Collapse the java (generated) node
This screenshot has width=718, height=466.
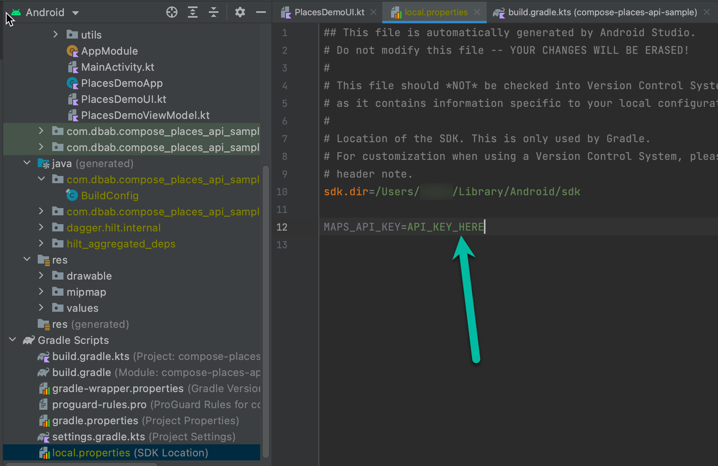(27, 163)
